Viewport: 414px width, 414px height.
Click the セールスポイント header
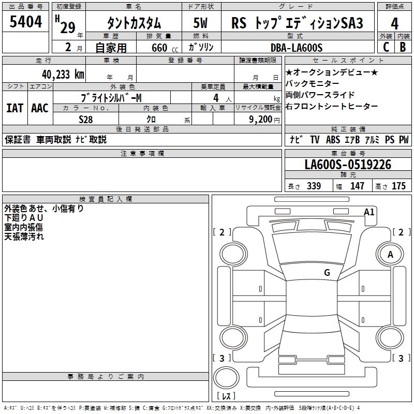[348, 60]
